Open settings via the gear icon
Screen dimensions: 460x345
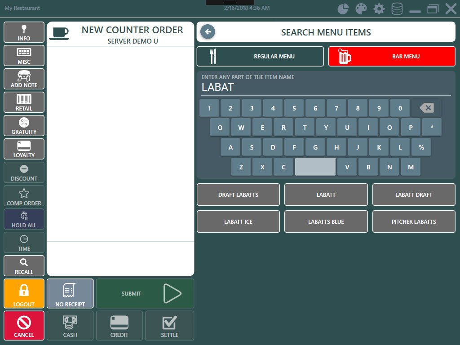coord(379,9)
